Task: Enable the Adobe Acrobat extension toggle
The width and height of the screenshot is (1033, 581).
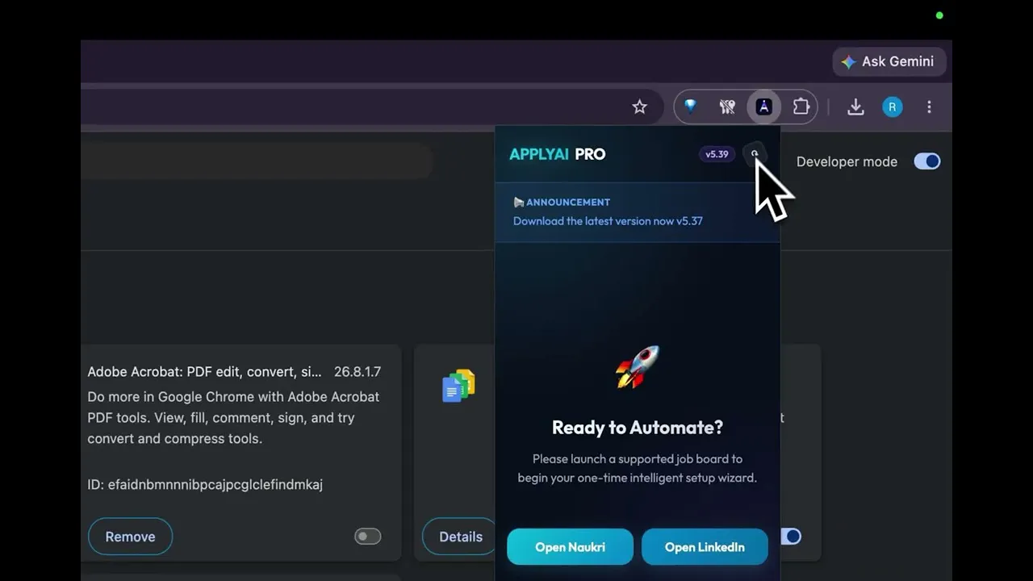Action: [x=367, y=537]
